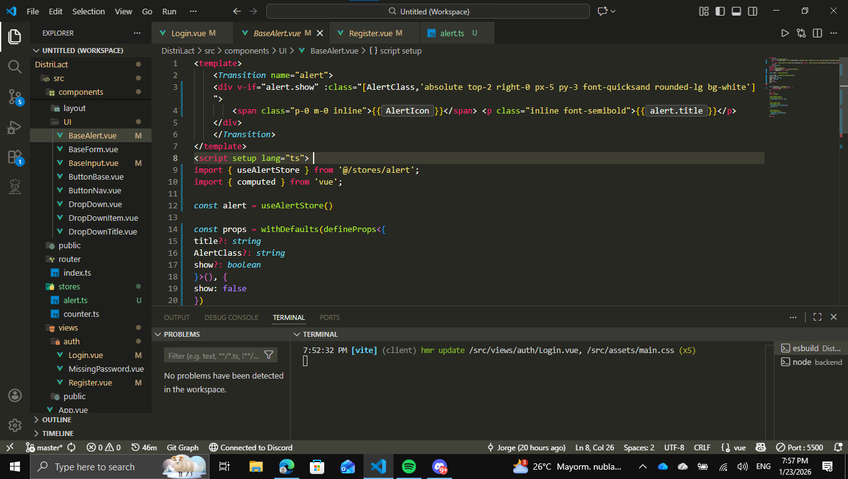Split the editor to the right

(817, 33)
